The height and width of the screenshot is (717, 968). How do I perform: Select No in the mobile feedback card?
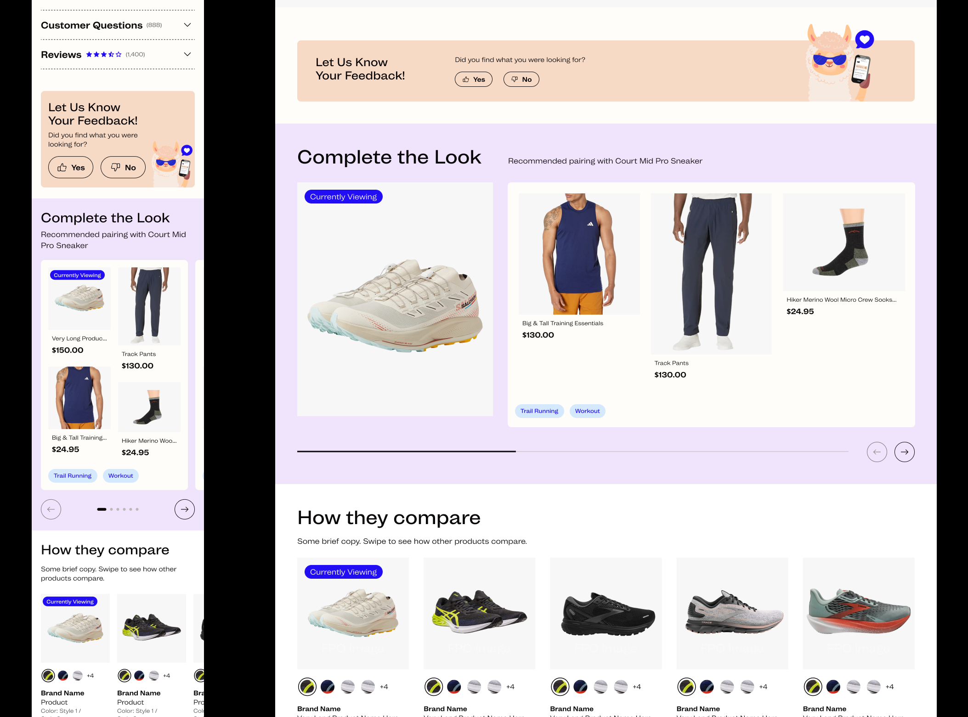tap(123, 167)
